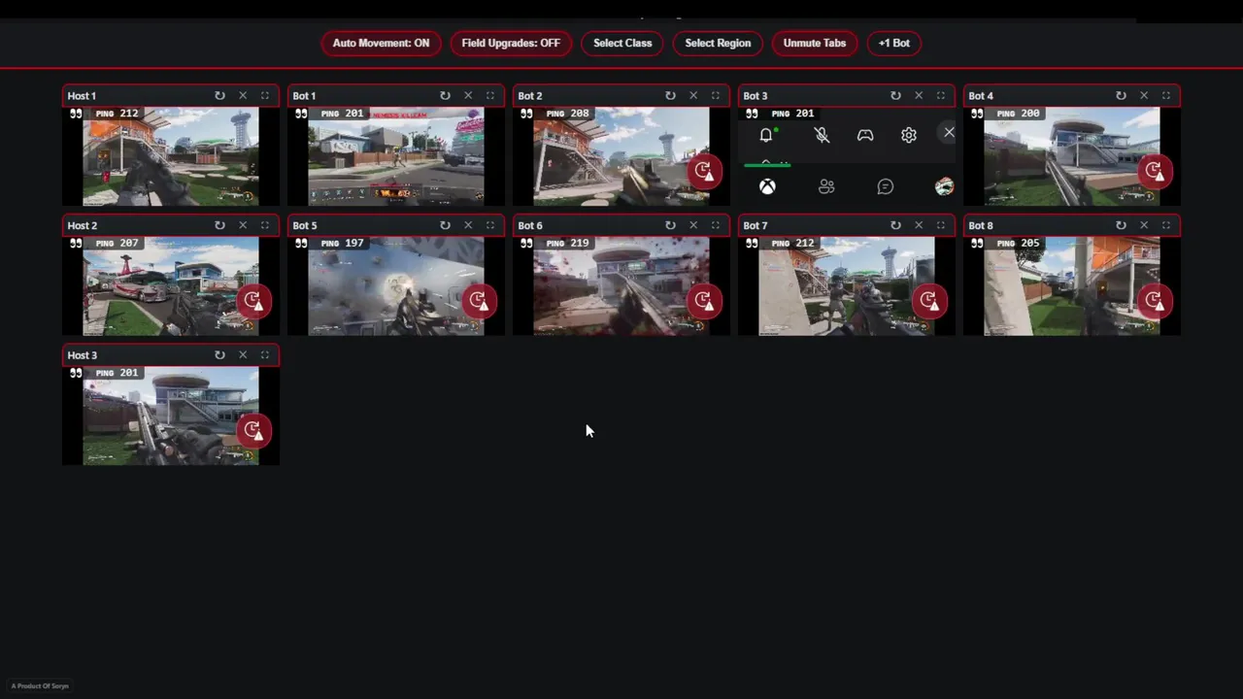
Task: Close the Host 1 panel
Action: (x=243, y=95)
